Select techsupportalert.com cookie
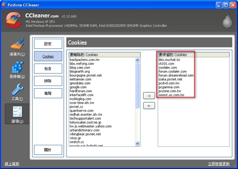Image resolution: width=238 pixels, height=169 pixels. [85, 118]
